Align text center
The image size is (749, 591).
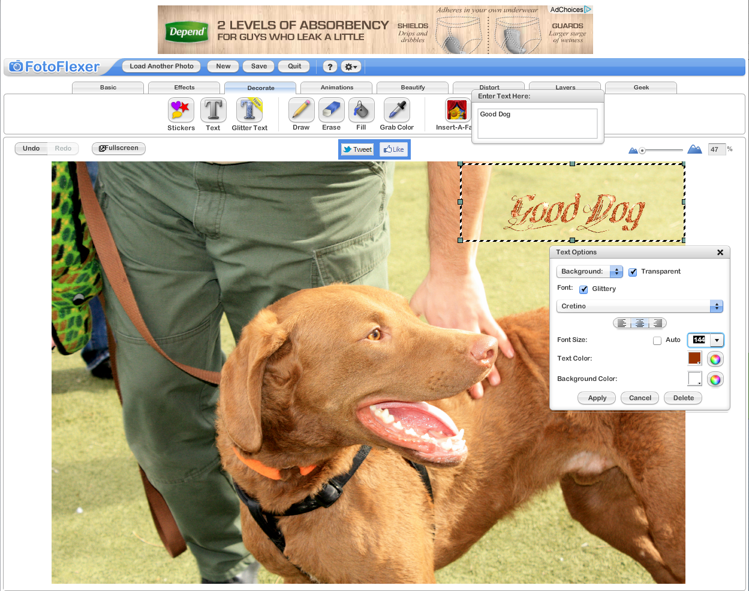point(640,323)
